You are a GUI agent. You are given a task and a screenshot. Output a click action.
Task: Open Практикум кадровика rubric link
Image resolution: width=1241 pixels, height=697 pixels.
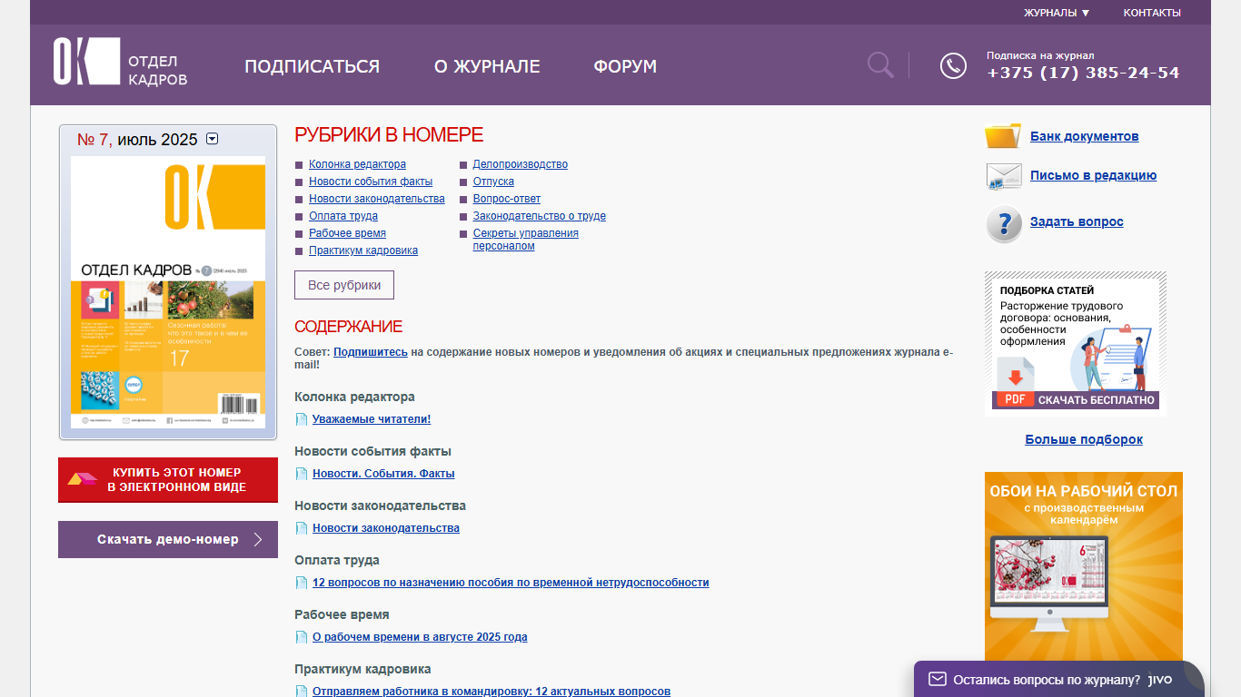[363, 250]
